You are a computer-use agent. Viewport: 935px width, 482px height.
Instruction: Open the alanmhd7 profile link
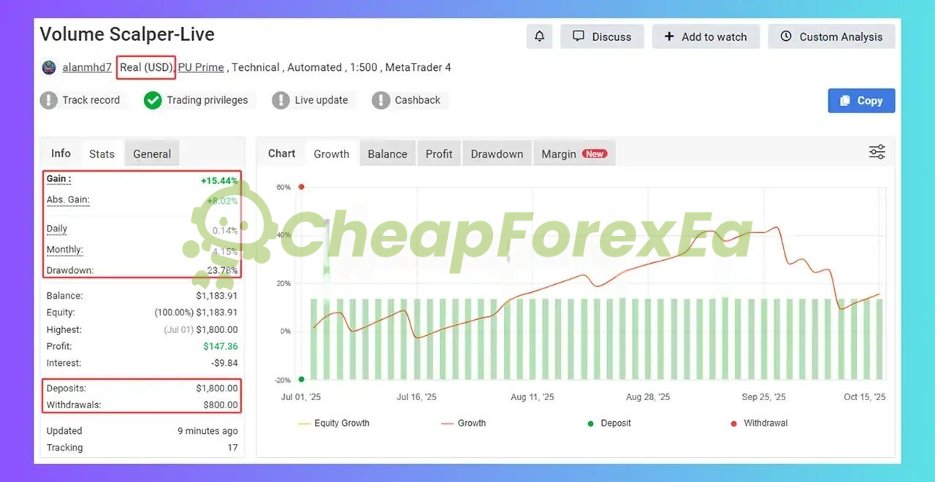click(x=87, y=67)
